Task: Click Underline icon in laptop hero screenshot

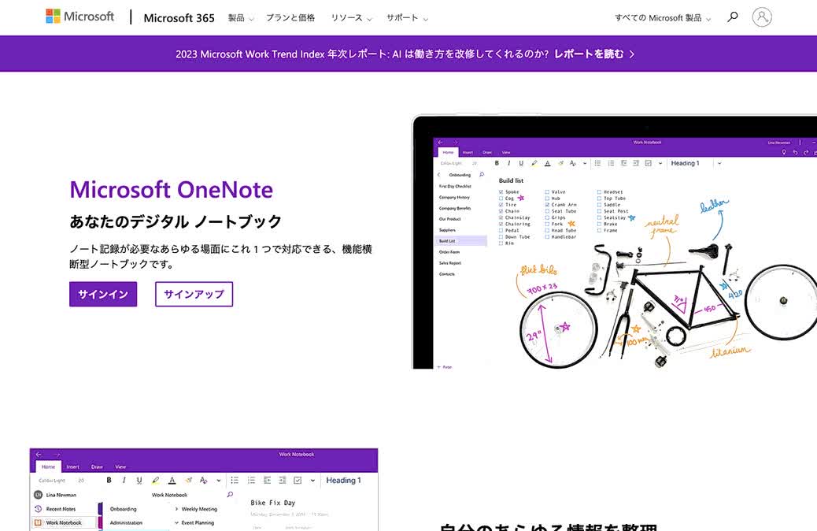Action: [521, 163]
